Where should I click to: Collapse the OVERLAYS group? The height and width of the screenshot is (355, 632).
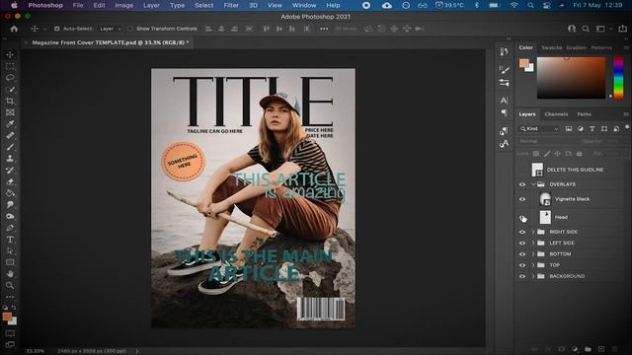coord(533,184)
